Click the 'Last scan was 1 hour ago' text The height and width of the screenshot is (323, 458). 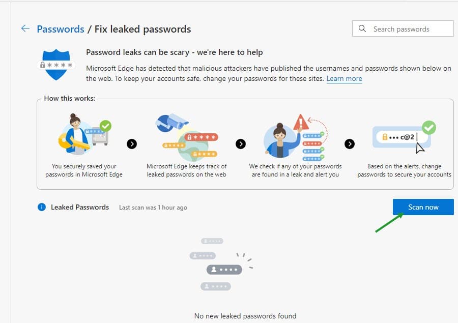[153, 208]
